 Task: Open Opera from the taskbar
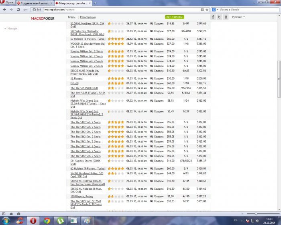pos(33,221)
